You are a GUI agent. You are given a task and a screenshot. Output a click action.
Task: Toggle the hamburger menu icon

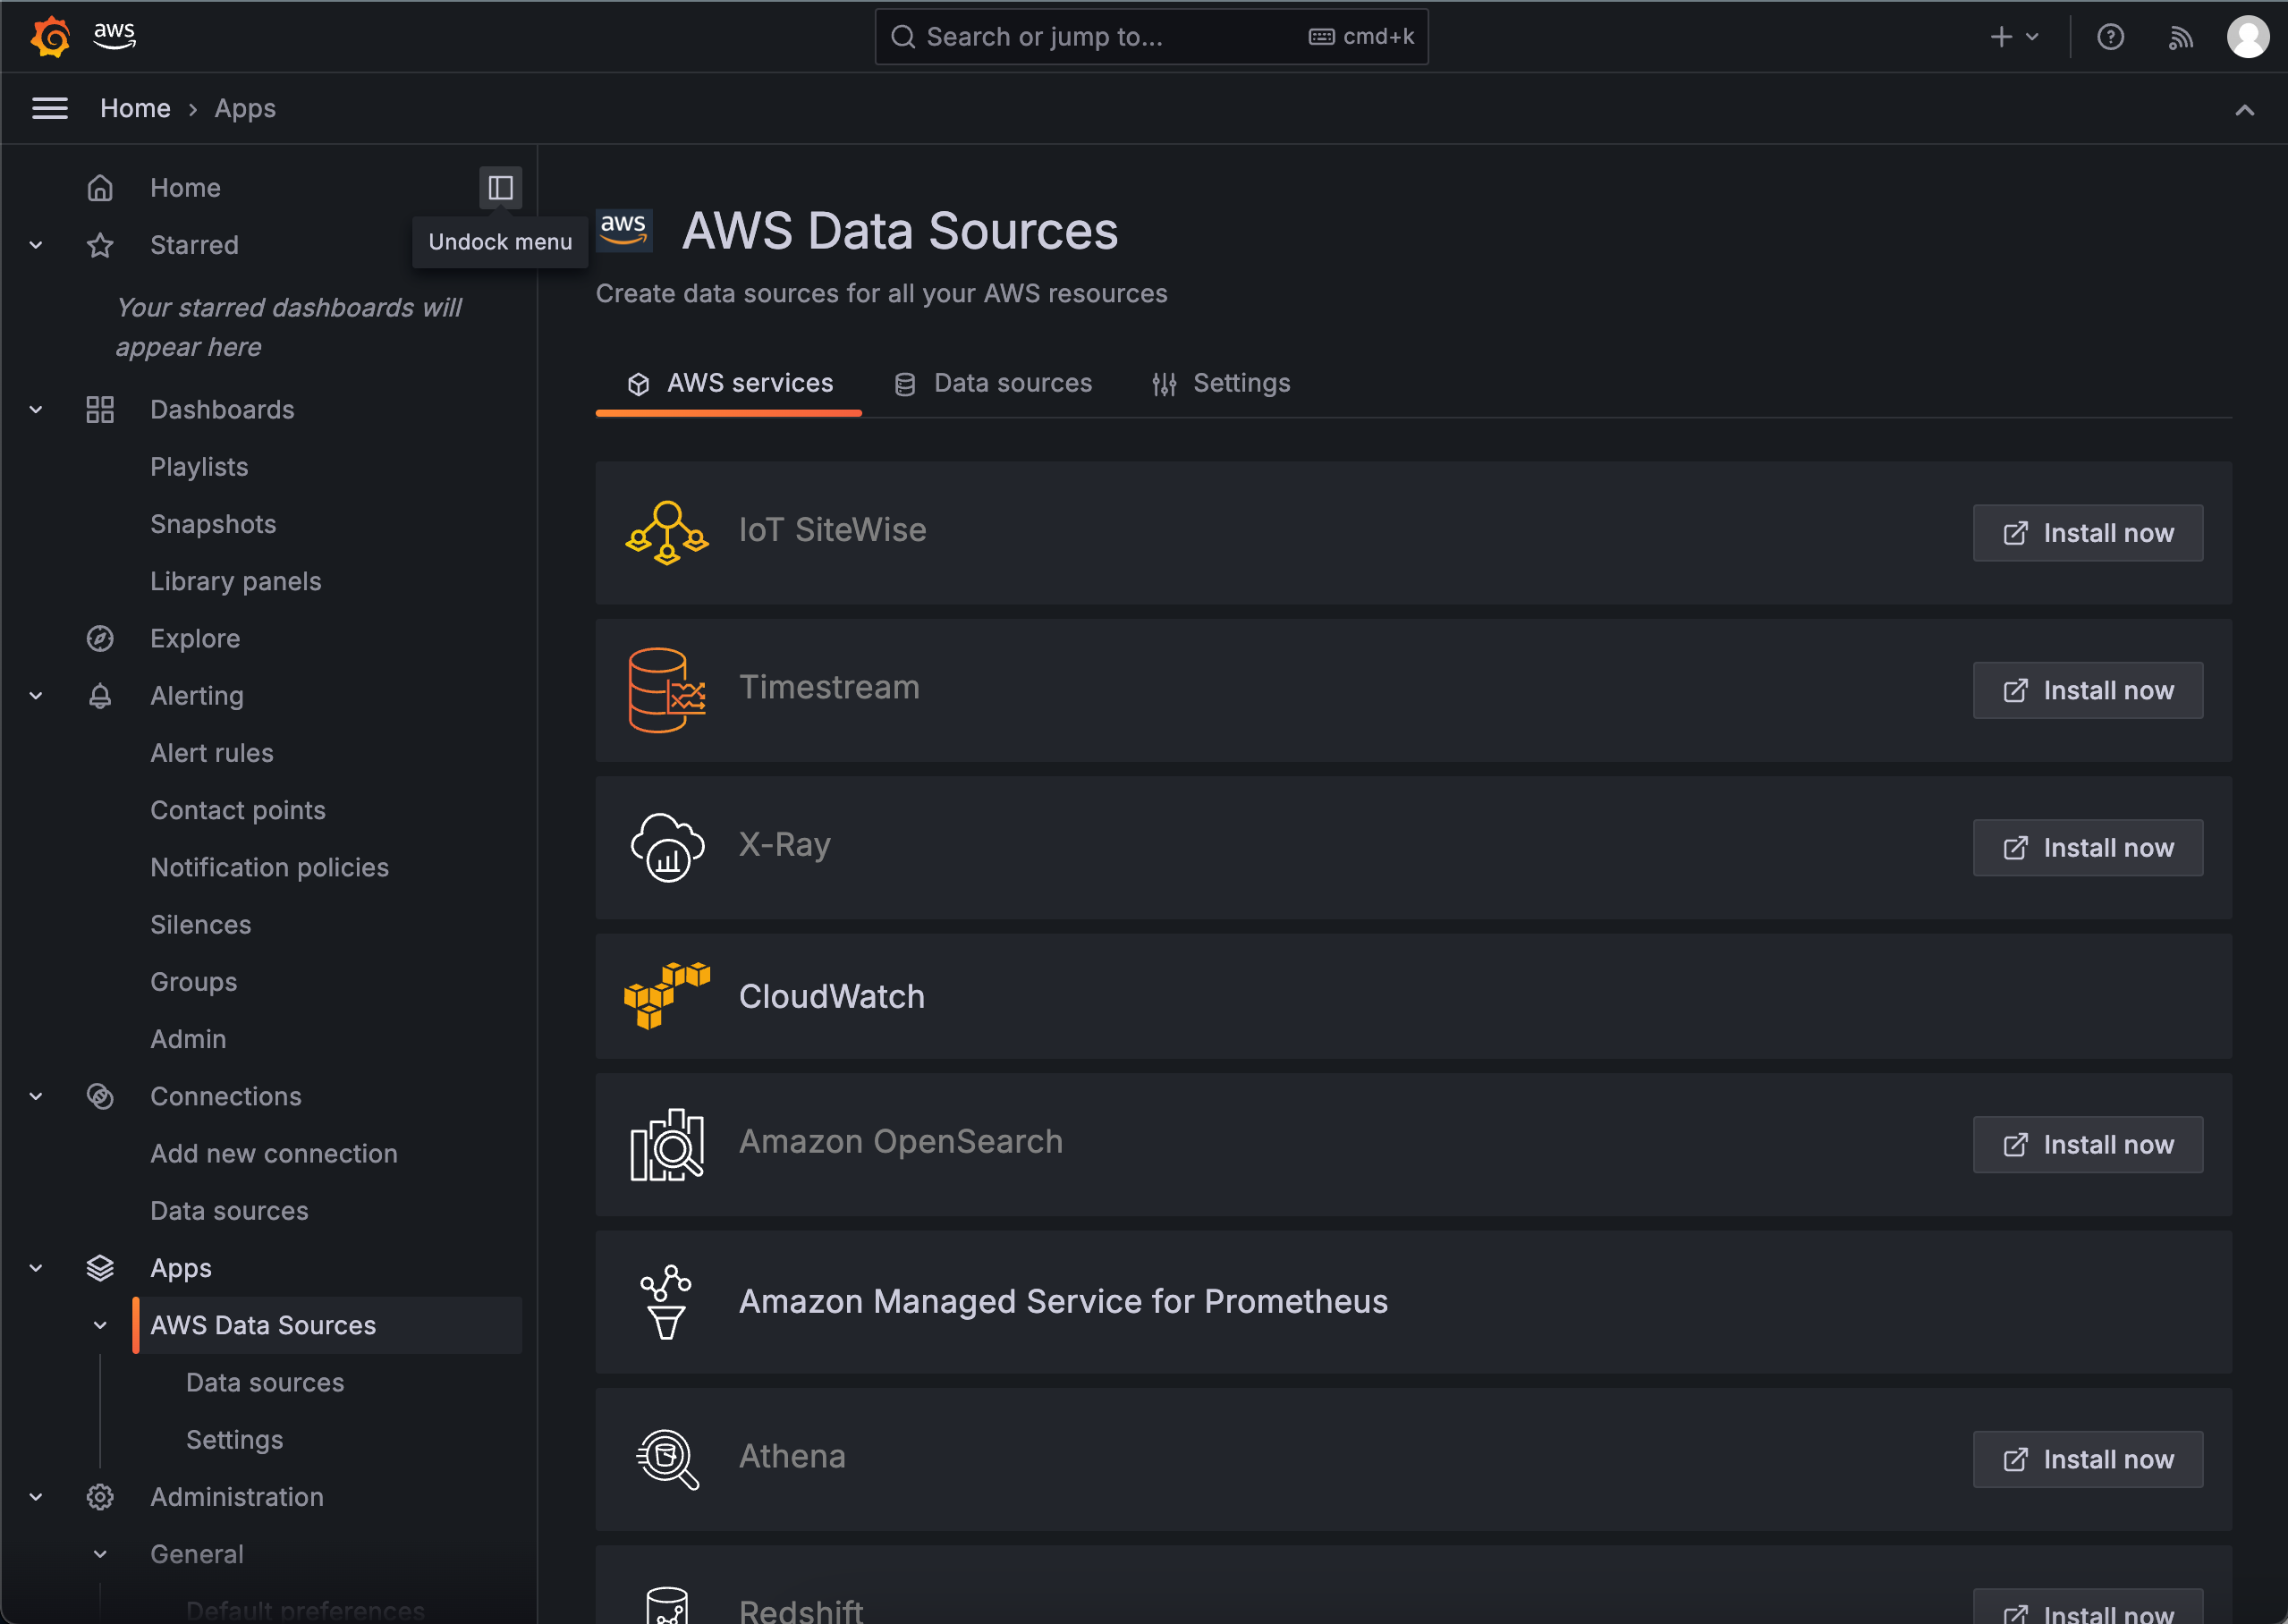(x=50, y=108)
